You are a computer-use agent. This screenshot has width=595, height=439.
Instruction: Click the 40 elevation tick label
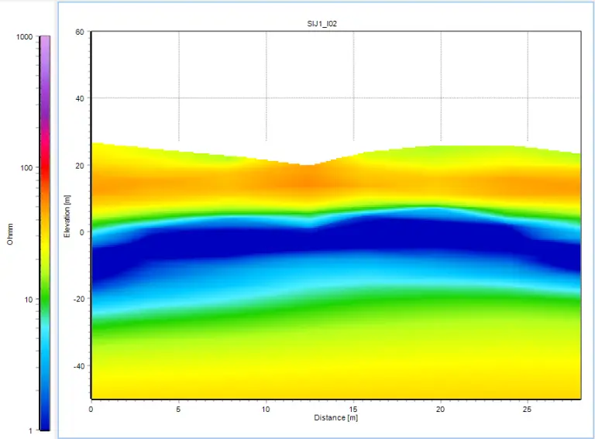[x=80, y=98]
